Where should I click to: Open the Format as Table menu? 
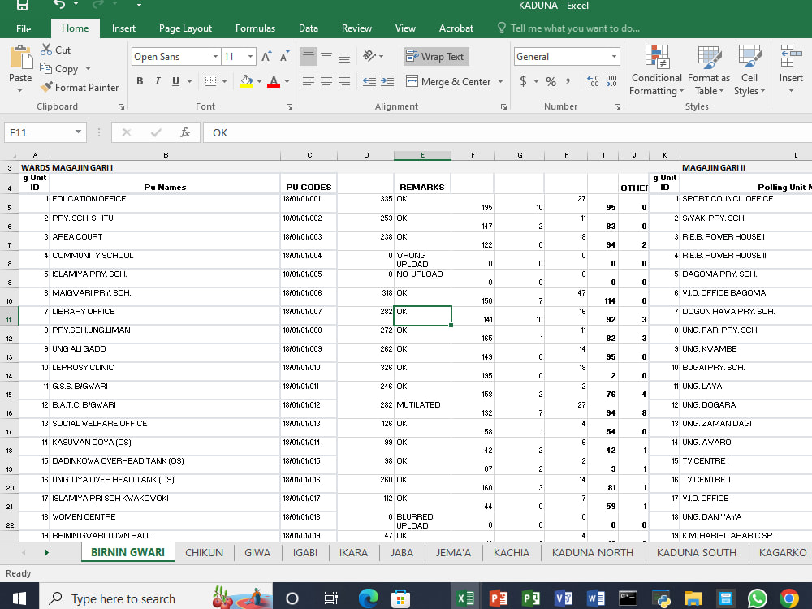tap(709, 70)
